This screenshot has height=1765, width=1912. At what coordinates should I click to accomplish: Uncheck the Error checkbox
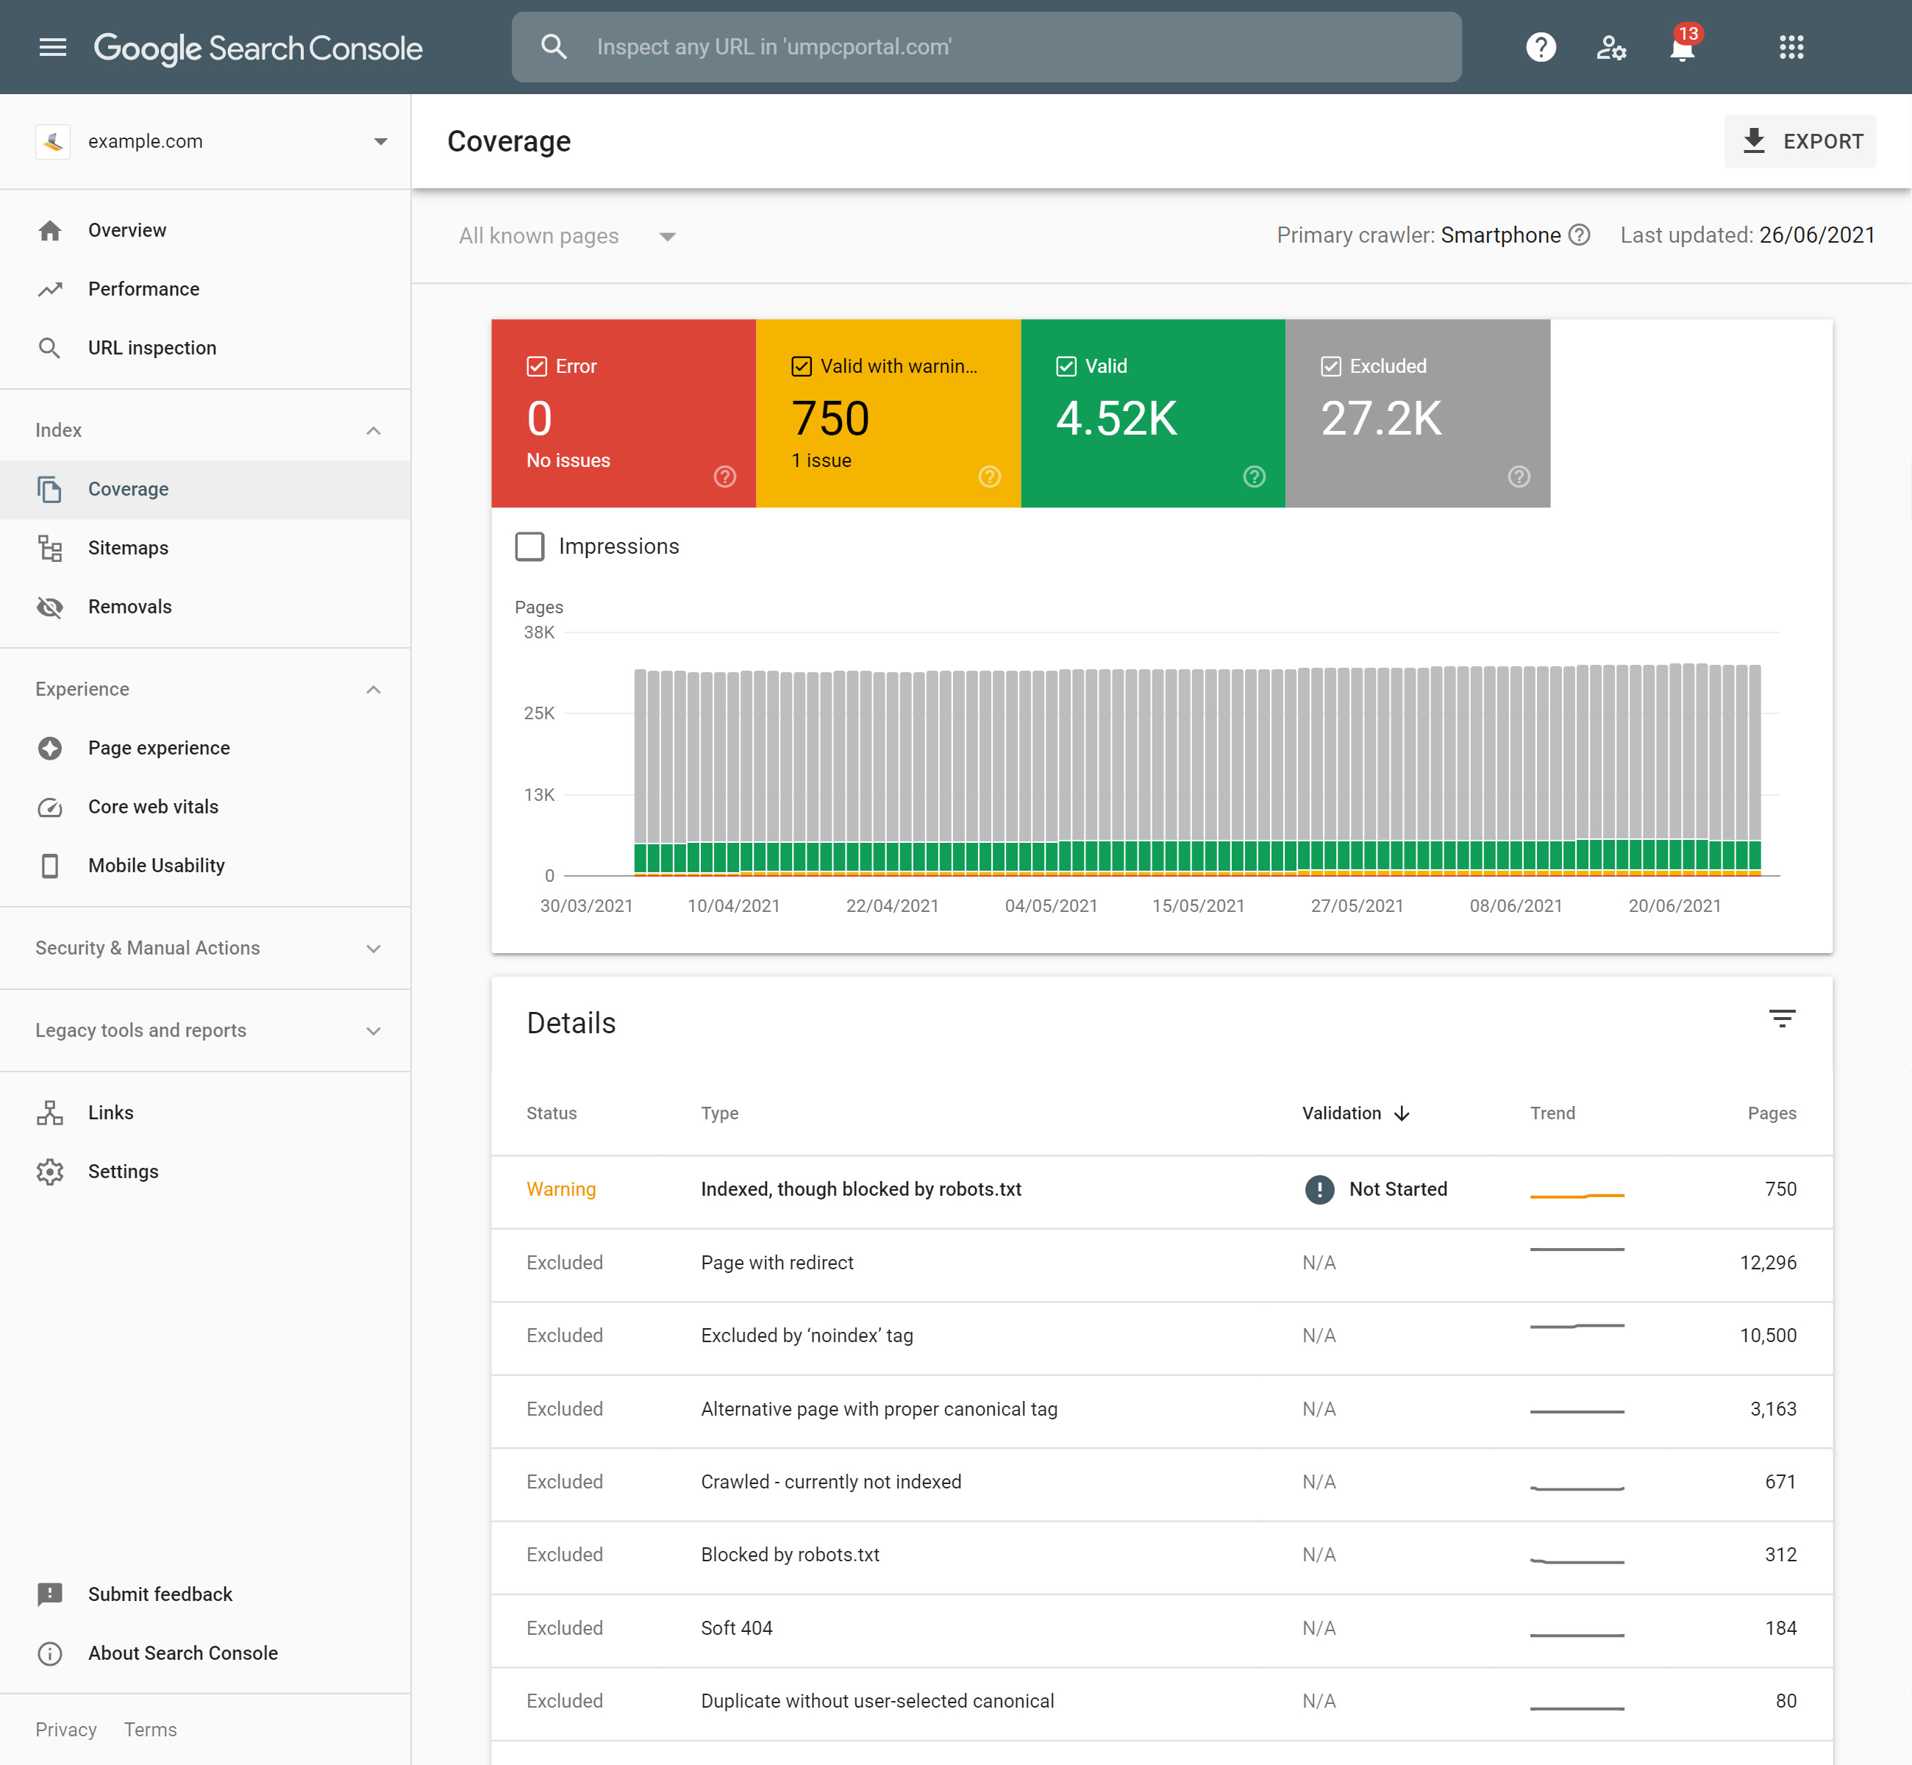click(x=537, y=367)
